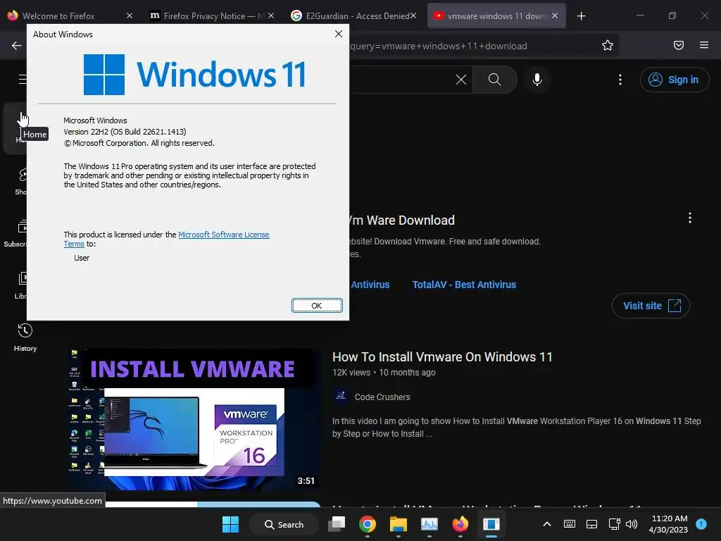Open Firefox application menu
721x541 pixels.
pos(703,45)
